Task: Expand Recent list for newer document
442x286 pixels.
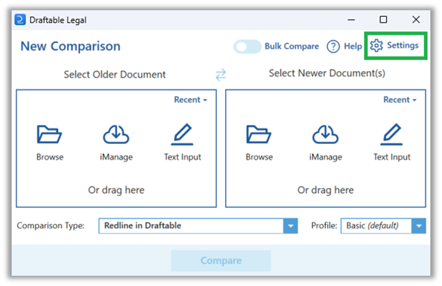Action: coord(400,100)
